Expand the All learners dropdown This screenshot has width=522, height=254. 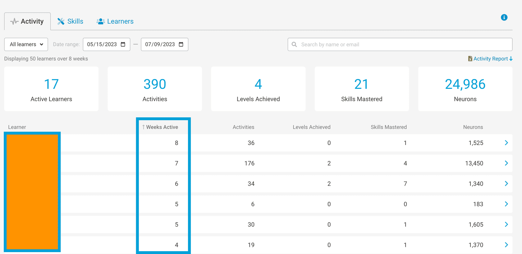[x=26, y=44]
